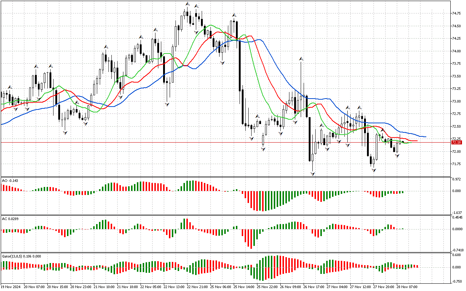The width and height of the screenshot is (466, 291).
Task: Click the fractal arrow below the chart's lowest candle
Action: coord(313,174)
